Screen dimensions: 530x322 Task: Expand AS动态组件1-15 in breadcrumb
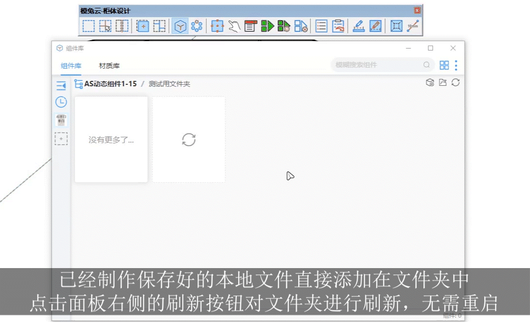[111, 83]
